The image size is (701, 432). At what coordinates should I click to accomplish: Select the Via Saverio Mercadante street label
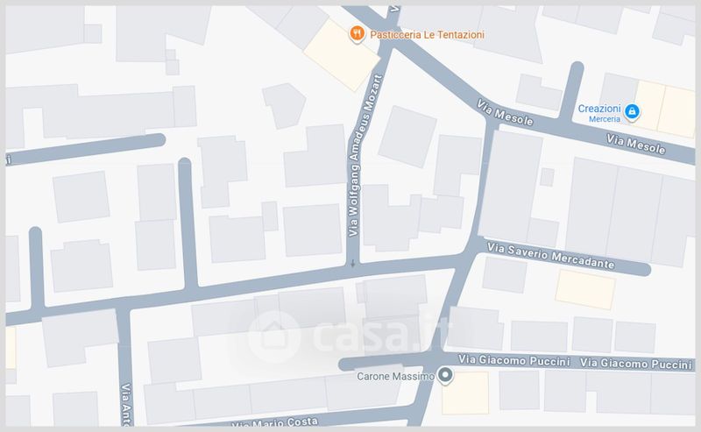click(x=551, y=256)
